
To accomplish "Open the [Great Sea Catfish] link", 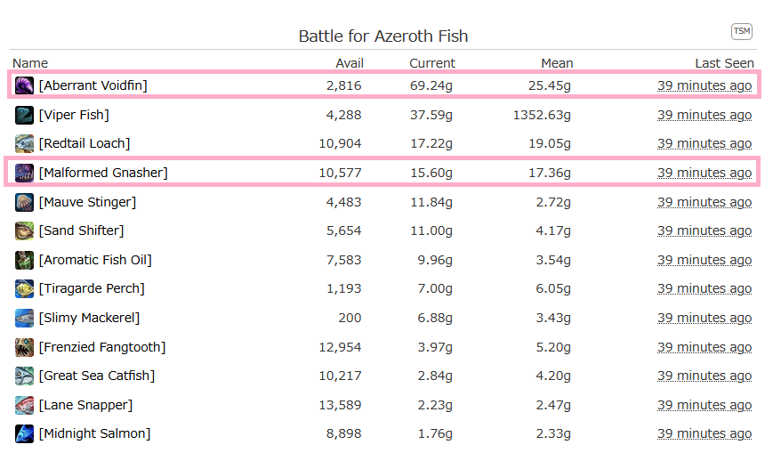I will tap(97, 376).
